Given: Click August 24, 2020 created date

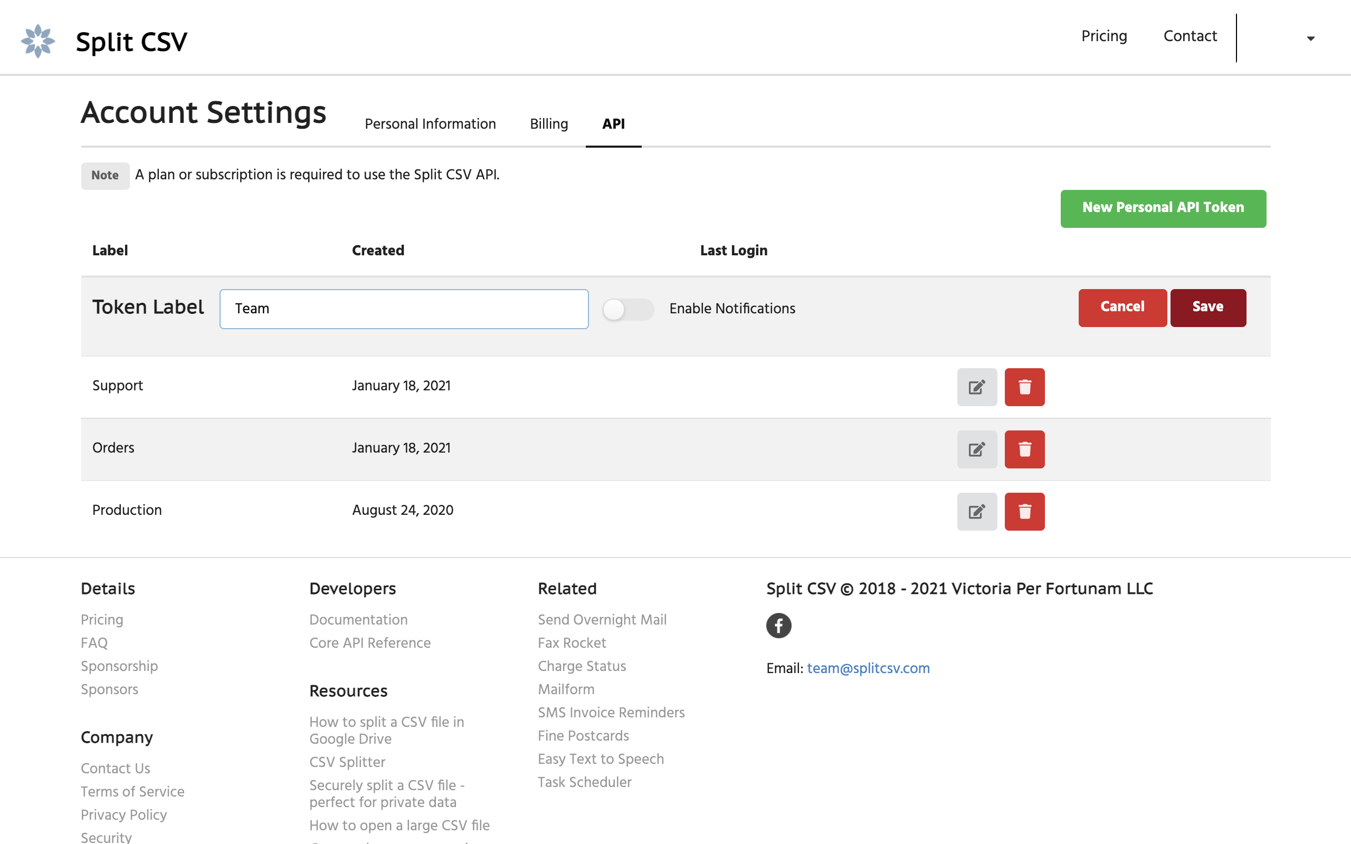Looking at the screenshot, I should tap(403, 510).
